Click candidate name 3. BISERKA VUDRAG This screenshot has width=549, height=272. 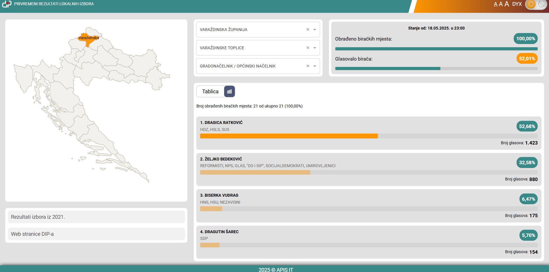pos(219,195)
